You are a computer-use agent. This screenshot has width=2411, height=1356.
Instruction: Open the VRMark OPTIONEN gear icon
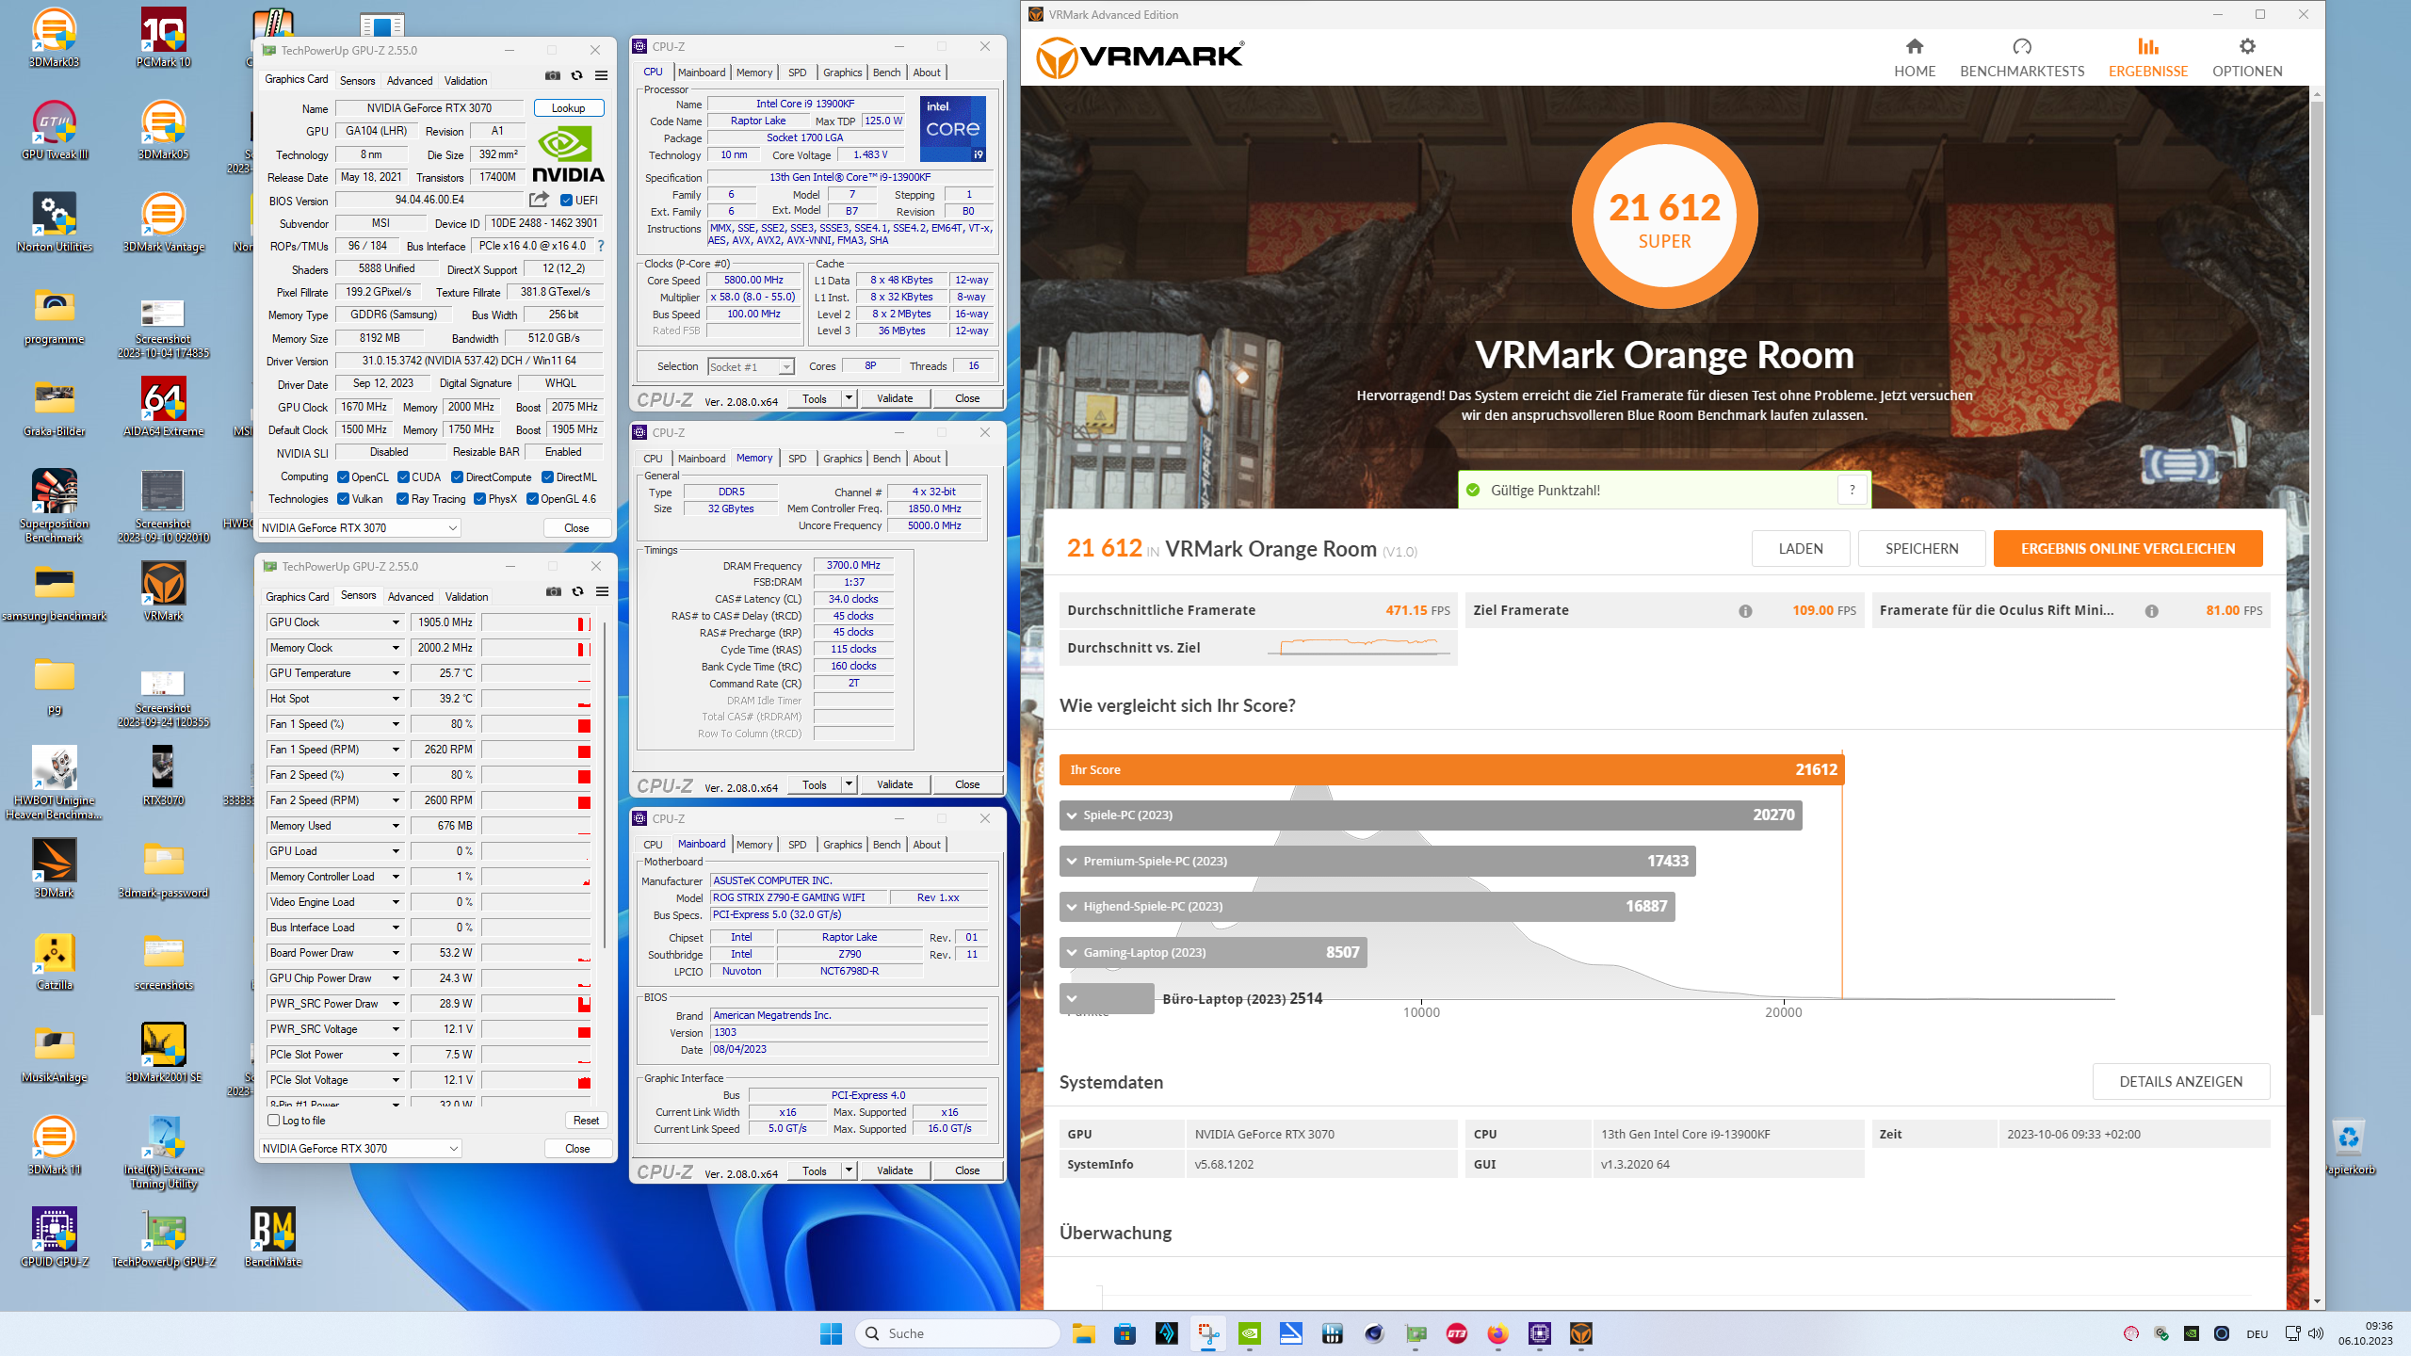click(2247, 46)
